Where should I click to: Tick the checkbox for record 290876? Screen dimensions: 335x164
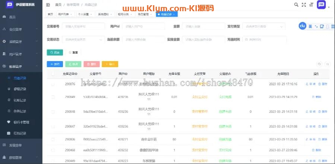pos(53,85)
